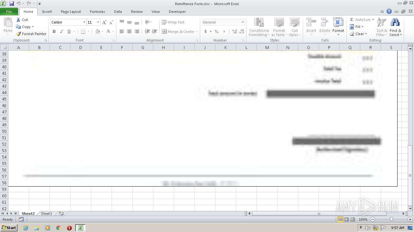Image resolution: width=414 pixels, height=232 pixels.
Task: Click the zoom in plus button
Action: pos(410,219)
